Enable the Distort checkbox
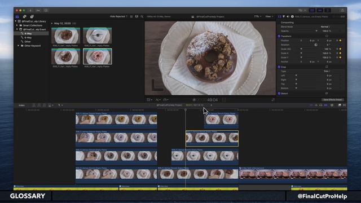Image resolution: width=361 pixels, height=203 pixels. pyautogui.click(x=279, y=94)
